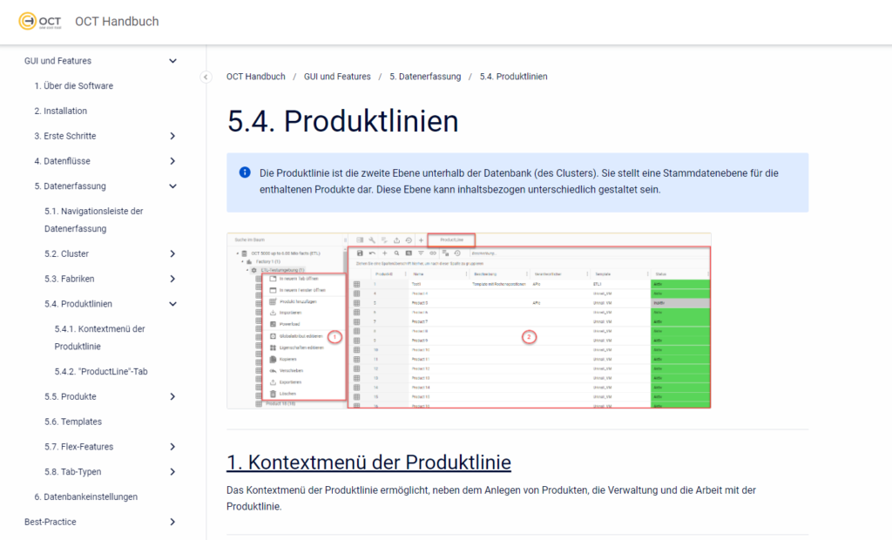Screen dimensions: 892x540
Task: Expand the 5.2. Cluster chevron
Action: (x=172, y=253)
